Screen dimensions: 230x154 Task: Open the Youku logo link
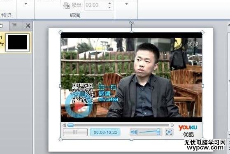(188, 131)
